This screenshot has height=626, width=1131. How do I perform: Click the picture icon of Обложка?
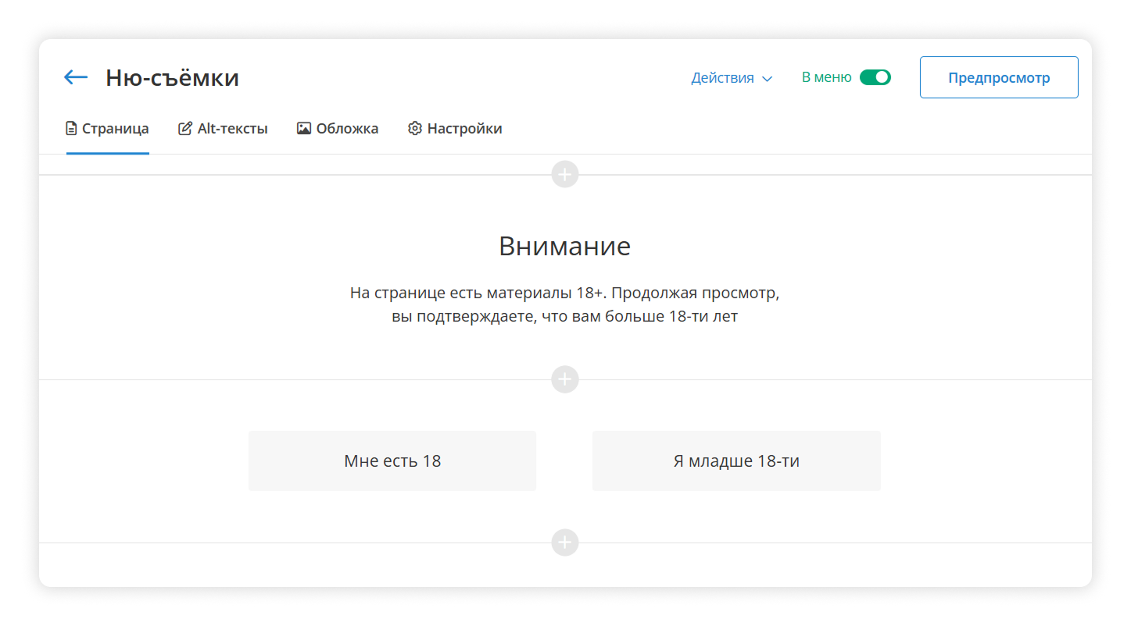(304, 129)
